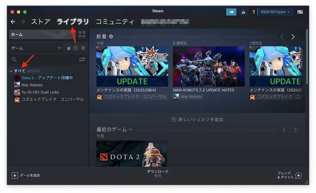The height and width of the screenshot is (193, 316).
Task: Open the 632916574pym account dropdown
Action: (x=275, y=12)
